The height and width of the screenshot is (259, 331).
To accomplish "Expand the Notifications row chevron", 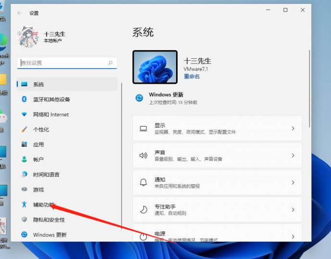I will coord(293,182).
